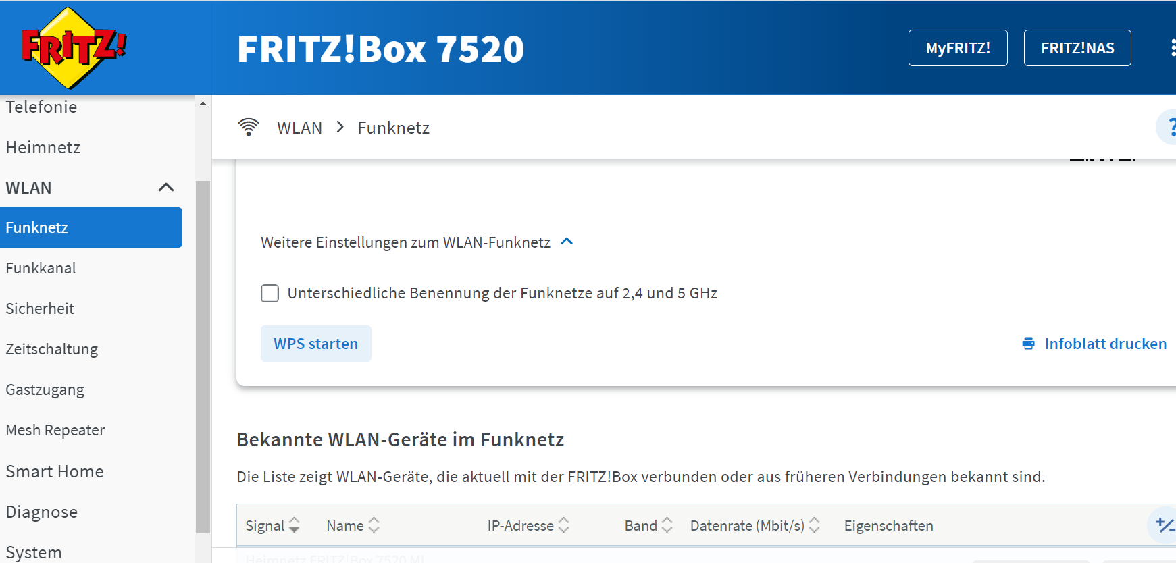Open Sicherheit settings
1176x563 pixels.
point(40,309)
